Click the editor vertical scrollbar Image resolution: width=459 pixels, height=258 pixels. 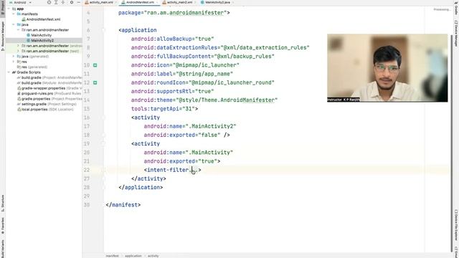[x=451, y=143]
